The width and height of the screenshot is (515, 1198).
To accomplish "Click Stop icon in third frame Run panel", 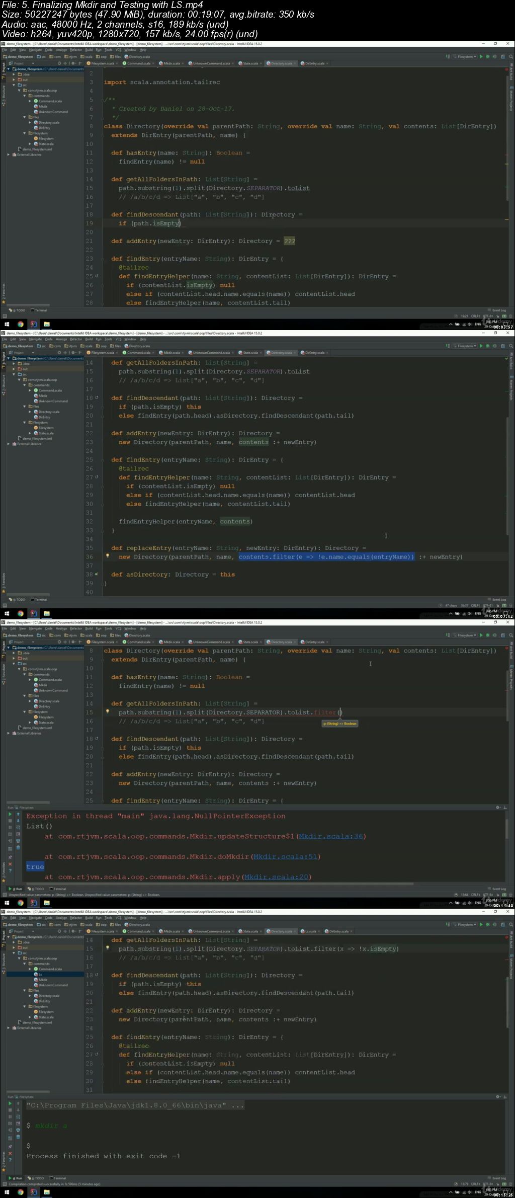I will [x=10, y=820].
